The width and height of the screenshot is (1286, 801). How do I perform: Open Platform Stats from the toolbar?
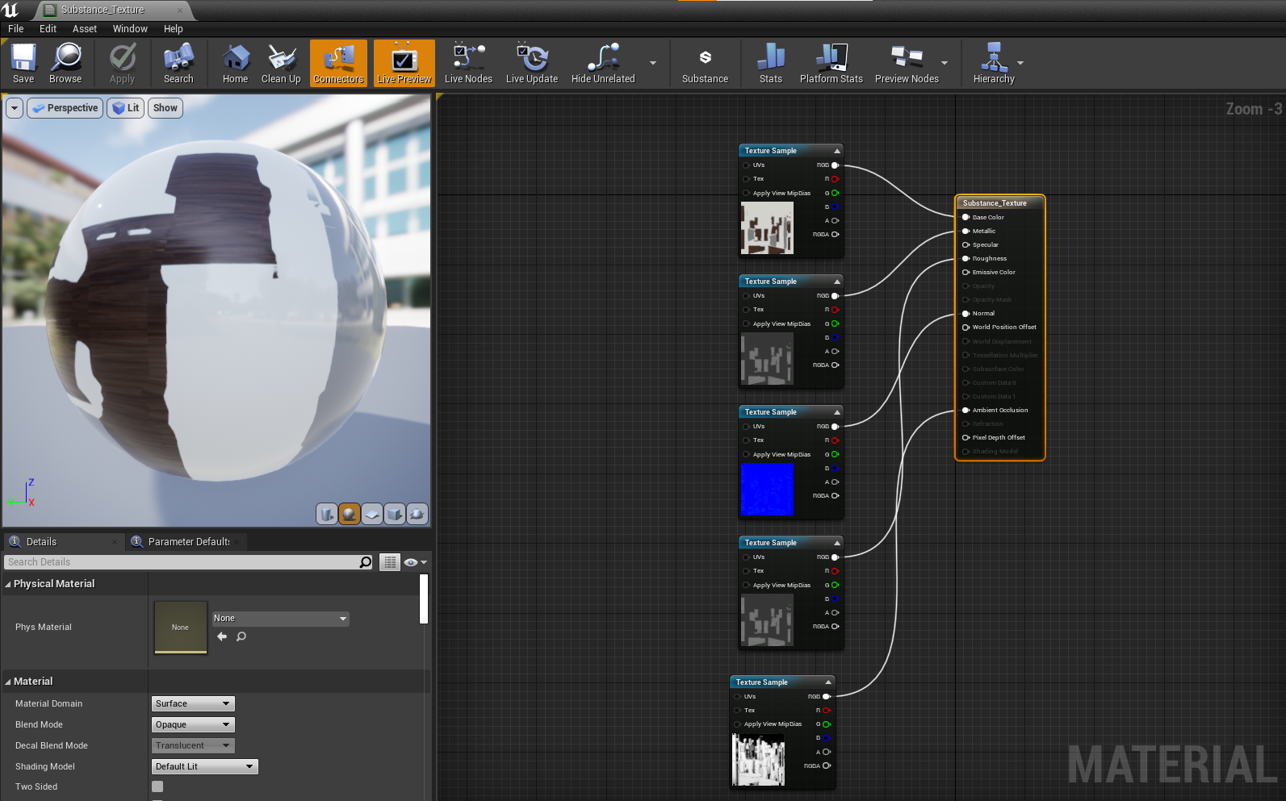coord(831,64)
